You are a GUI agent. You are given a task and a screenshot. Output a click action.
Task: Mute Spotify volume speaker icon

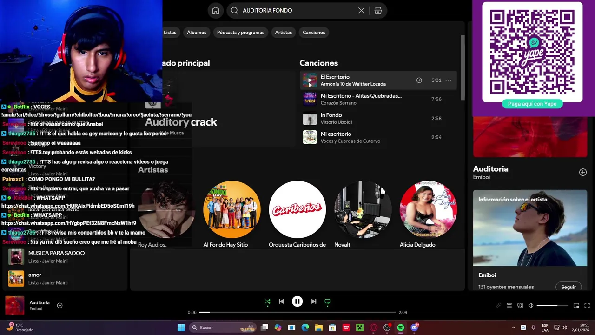click(x=531, y=306)
